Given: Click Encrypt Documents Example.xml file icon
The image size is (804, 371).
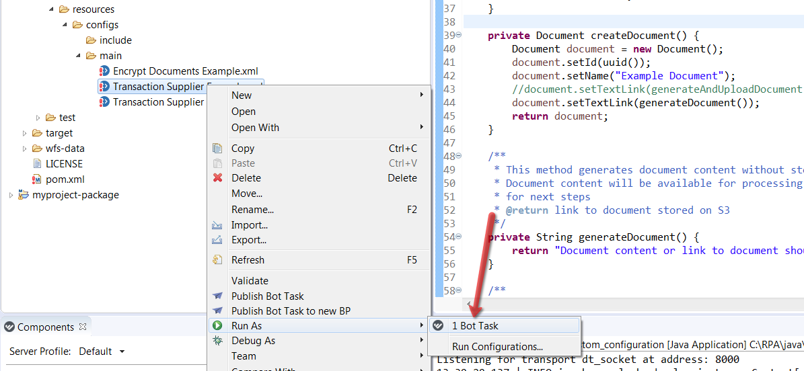Looking at the screenshot, I should coord(104,71).
